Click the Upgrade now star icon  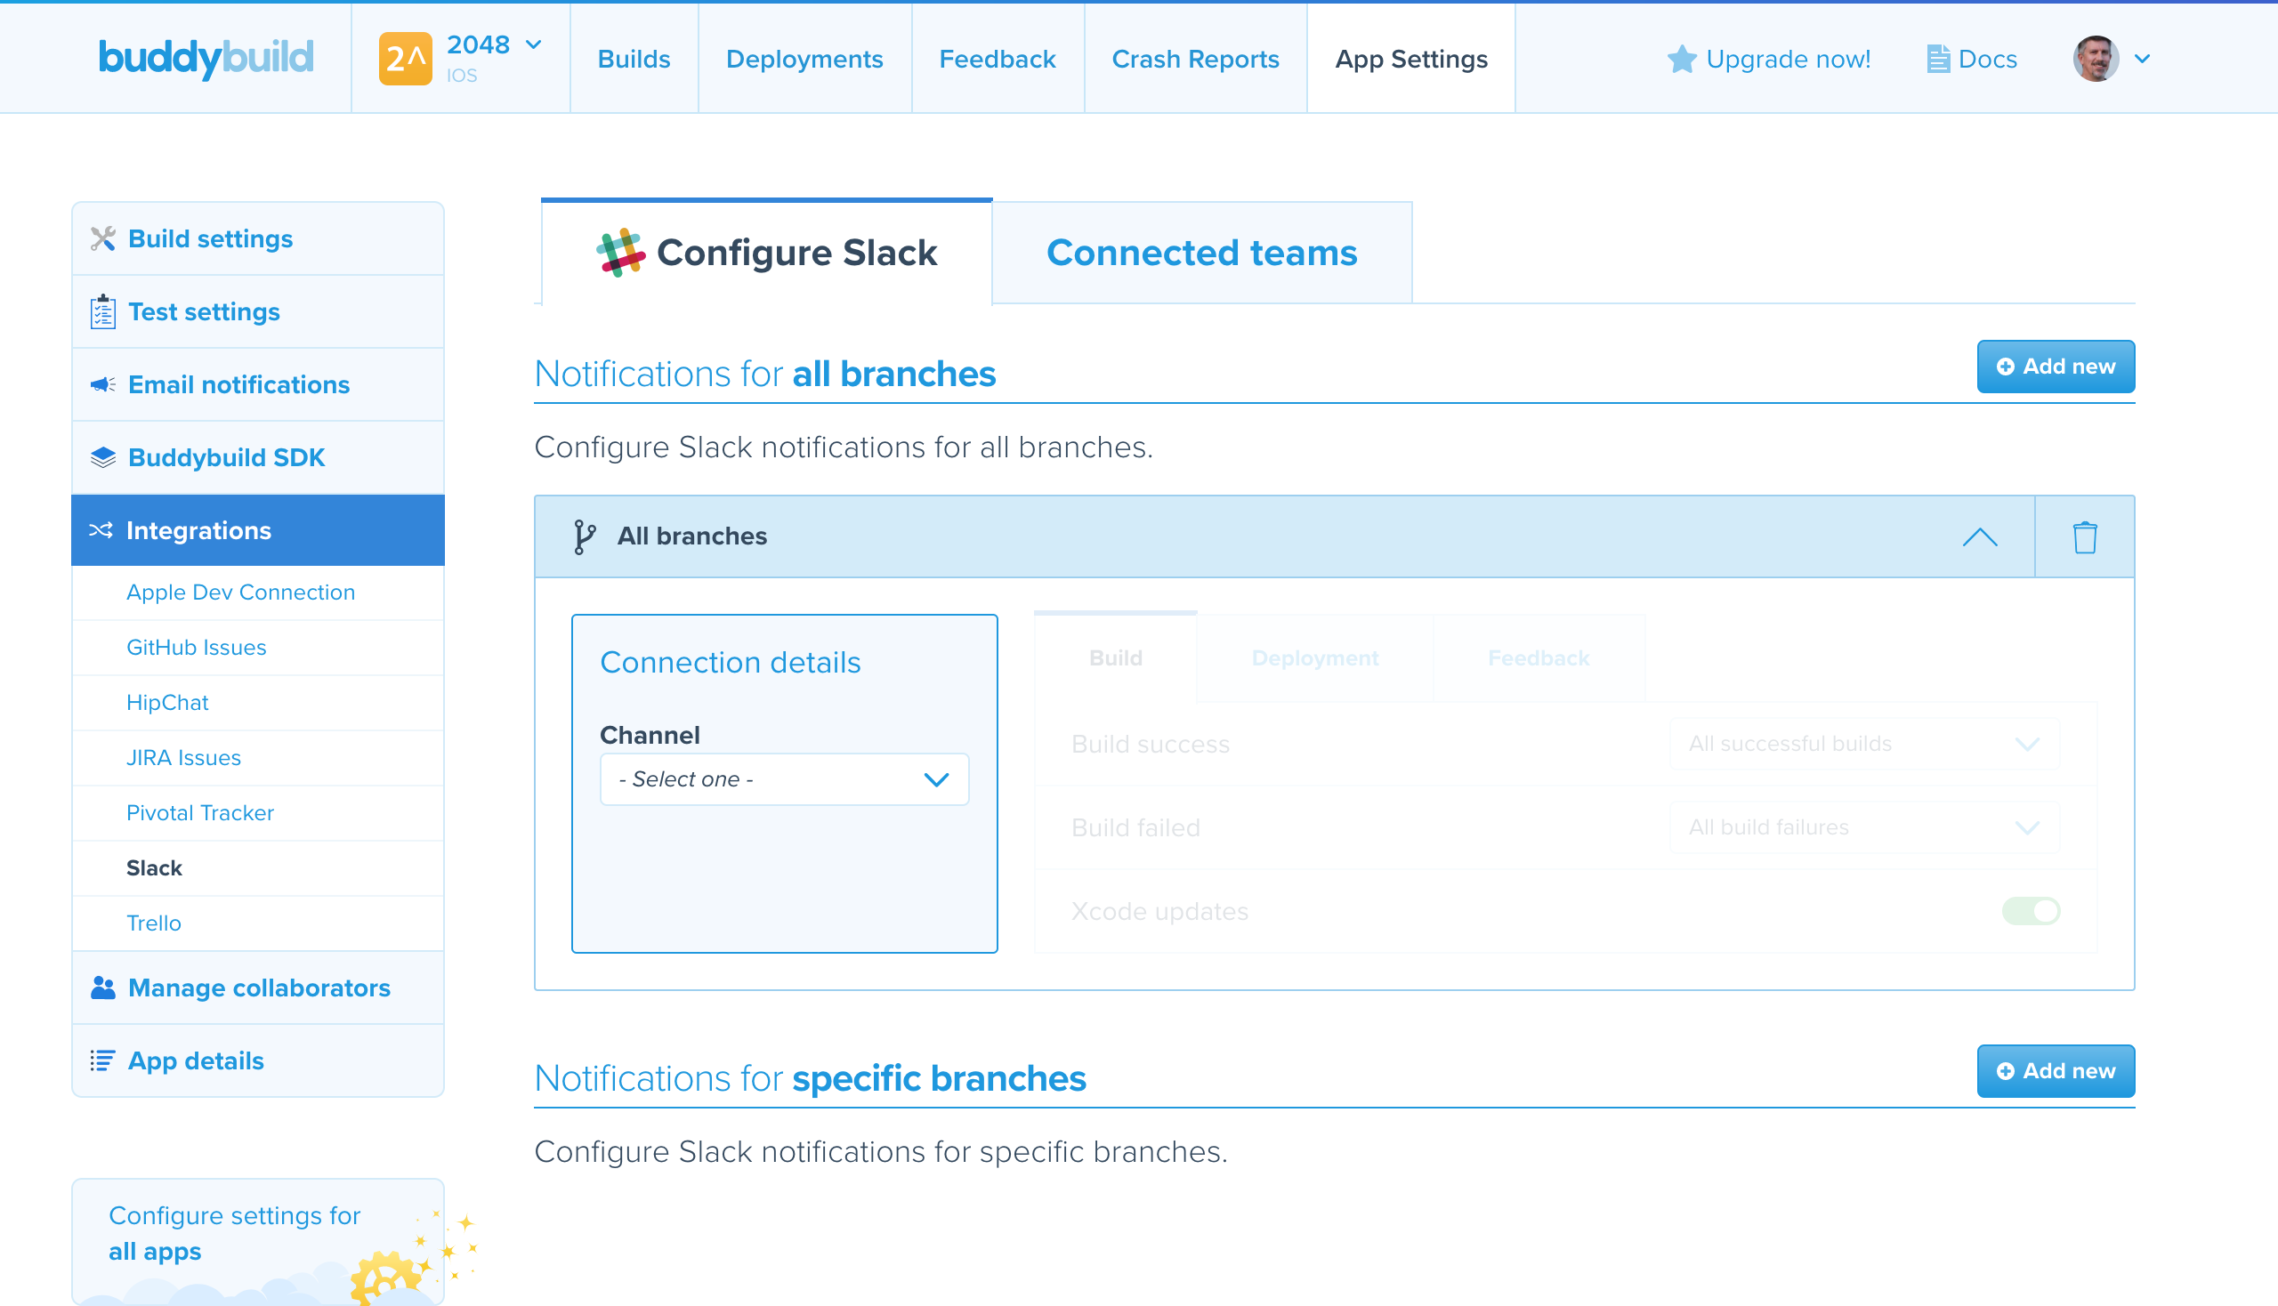click(1681, 60)
